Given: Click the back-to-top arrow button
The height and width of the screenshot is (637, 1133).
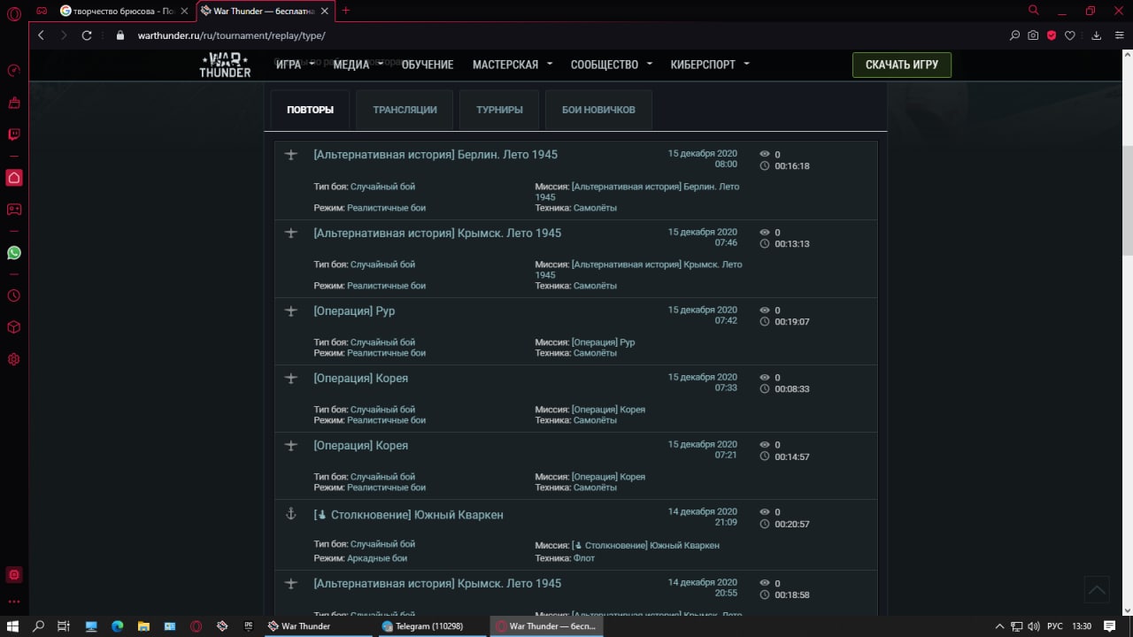Looking at the screenshot, I should pyautogui.click(x=1097, y=589).
